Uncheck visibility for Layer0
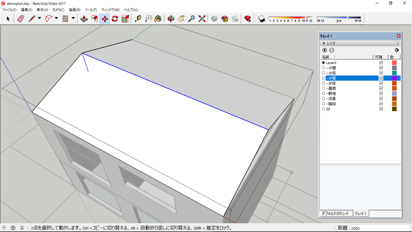This screenshot has height=232, width=412. (x=381, y=62)
